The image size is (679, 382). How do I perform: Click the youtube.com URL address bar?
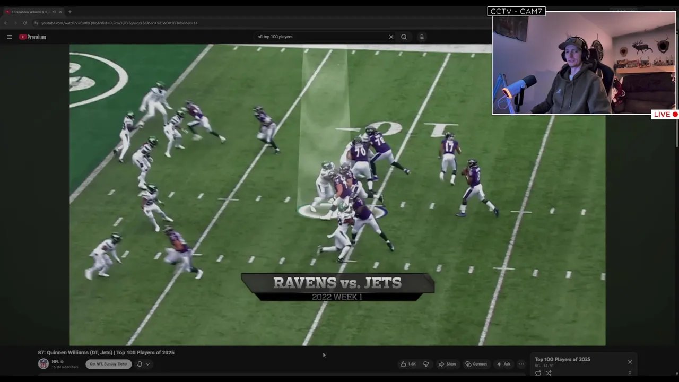coord(119,23)
